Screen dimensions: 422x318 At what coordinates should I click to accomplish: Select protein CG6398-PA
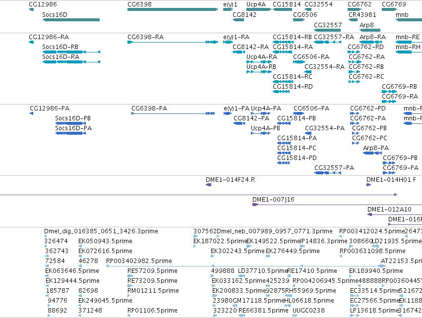click(174, 113)
